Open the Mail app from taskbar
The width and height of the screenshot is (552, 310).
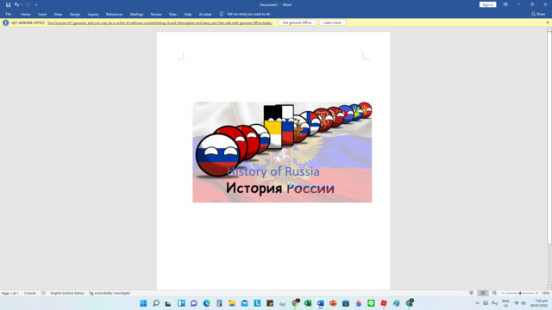coord(244,303)
